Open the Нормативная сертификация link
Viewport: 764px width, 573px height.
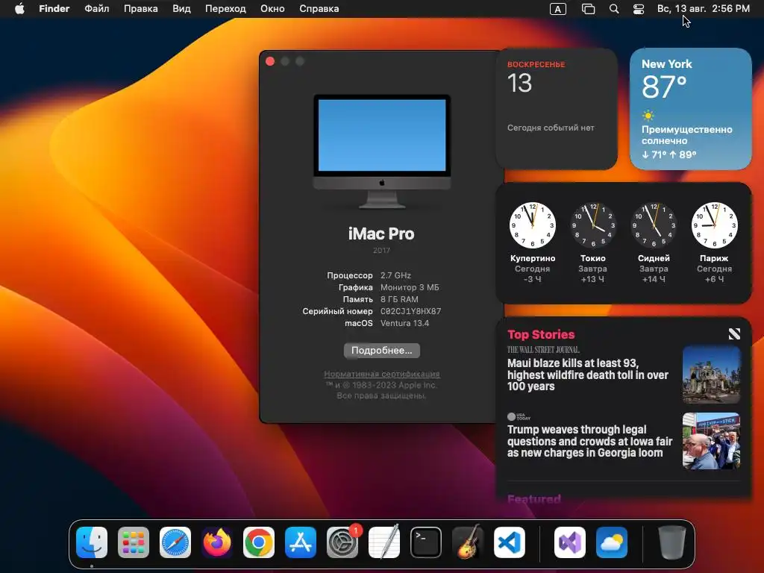pyautogui.click(x=381, y=374)
